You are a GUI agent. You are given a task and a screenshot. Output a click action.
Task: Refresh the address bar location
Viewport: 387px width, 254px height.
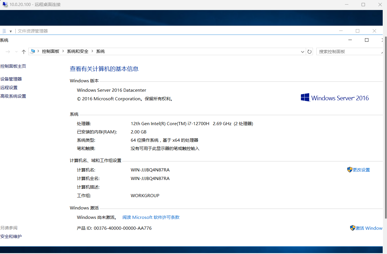[x=309, y=52]
